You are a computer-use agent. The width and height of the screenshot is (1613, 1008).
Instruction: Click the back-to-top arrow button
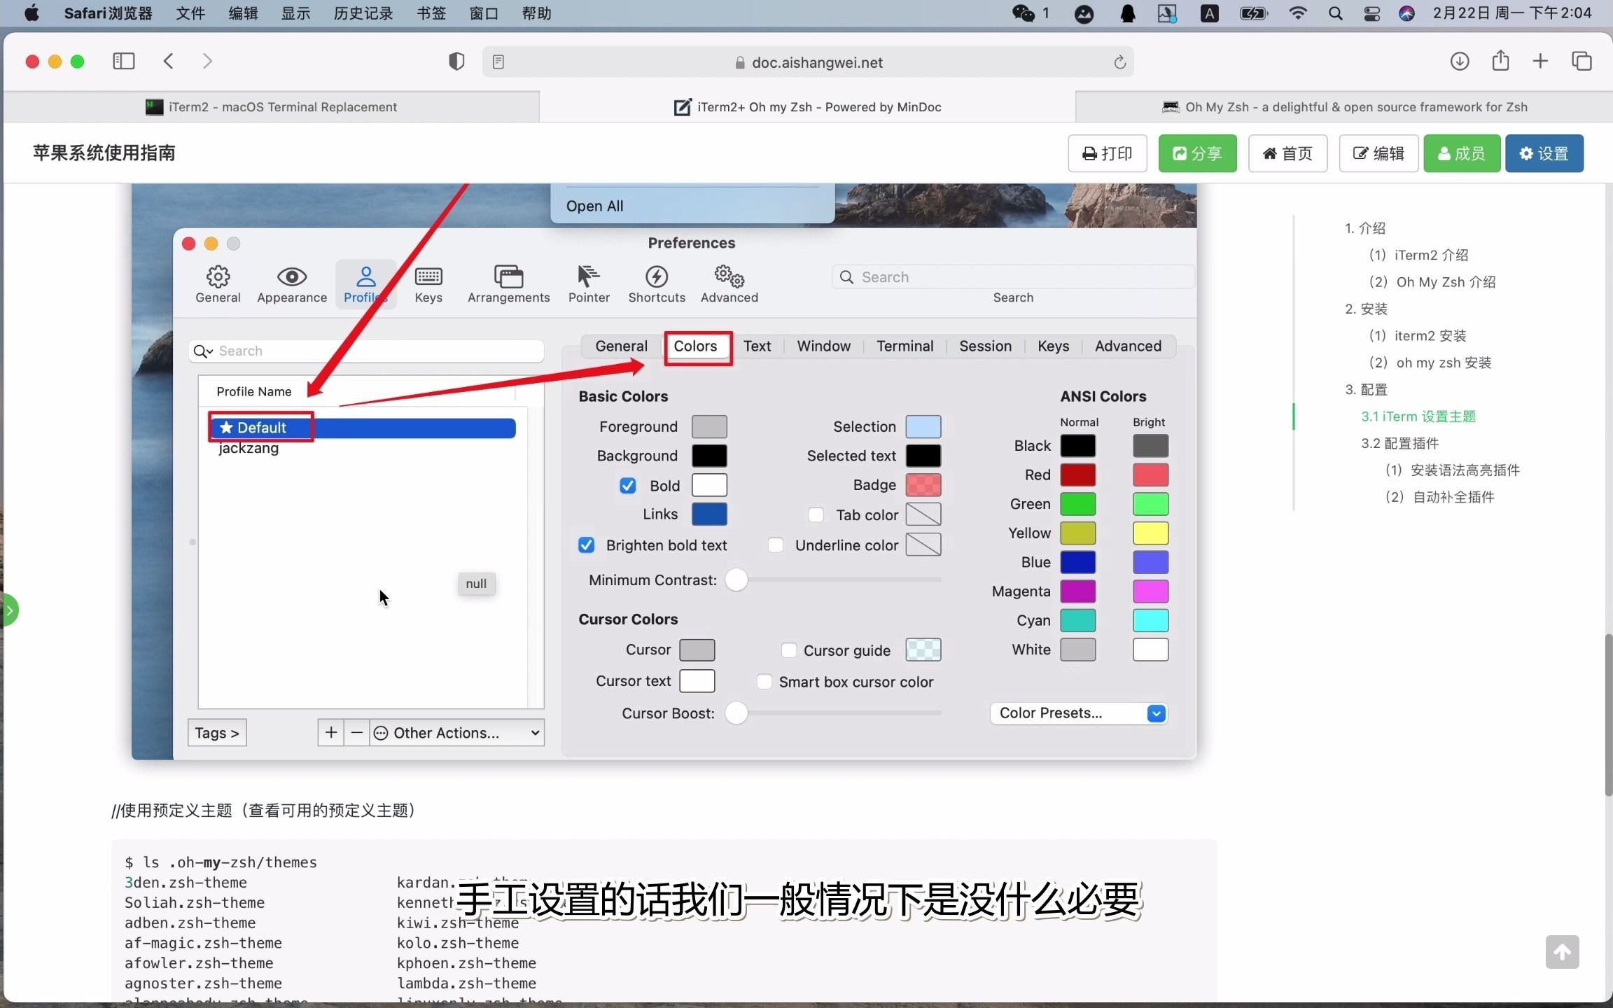tap(1563, 952)
